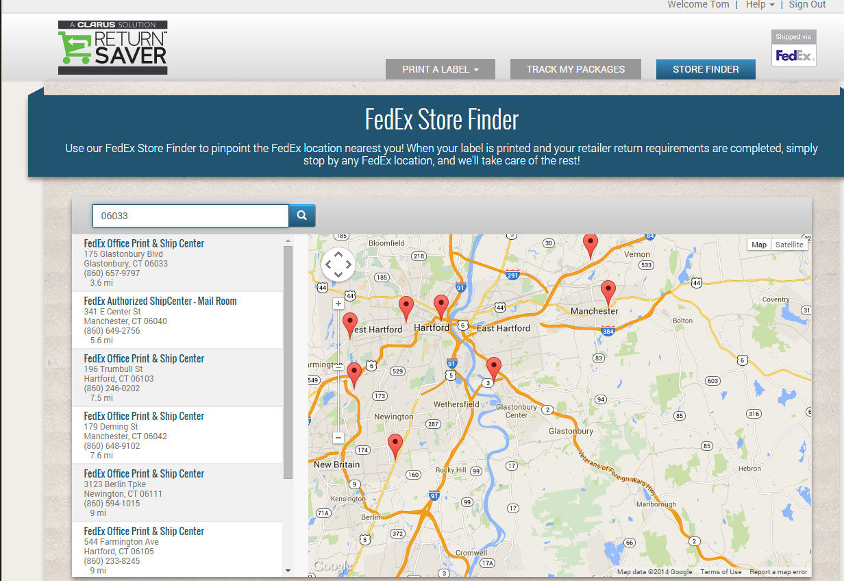Zoom in with the map plus button
Screen dimensions: 844x581
(338, 304)
